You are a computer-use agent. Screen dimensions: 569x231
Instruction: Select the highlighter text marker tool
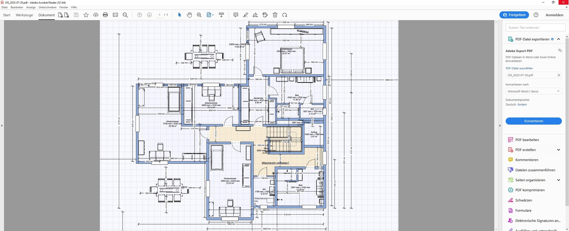click(x=245, y=15)
